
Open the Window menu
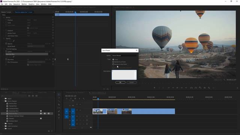click(44, 4)
